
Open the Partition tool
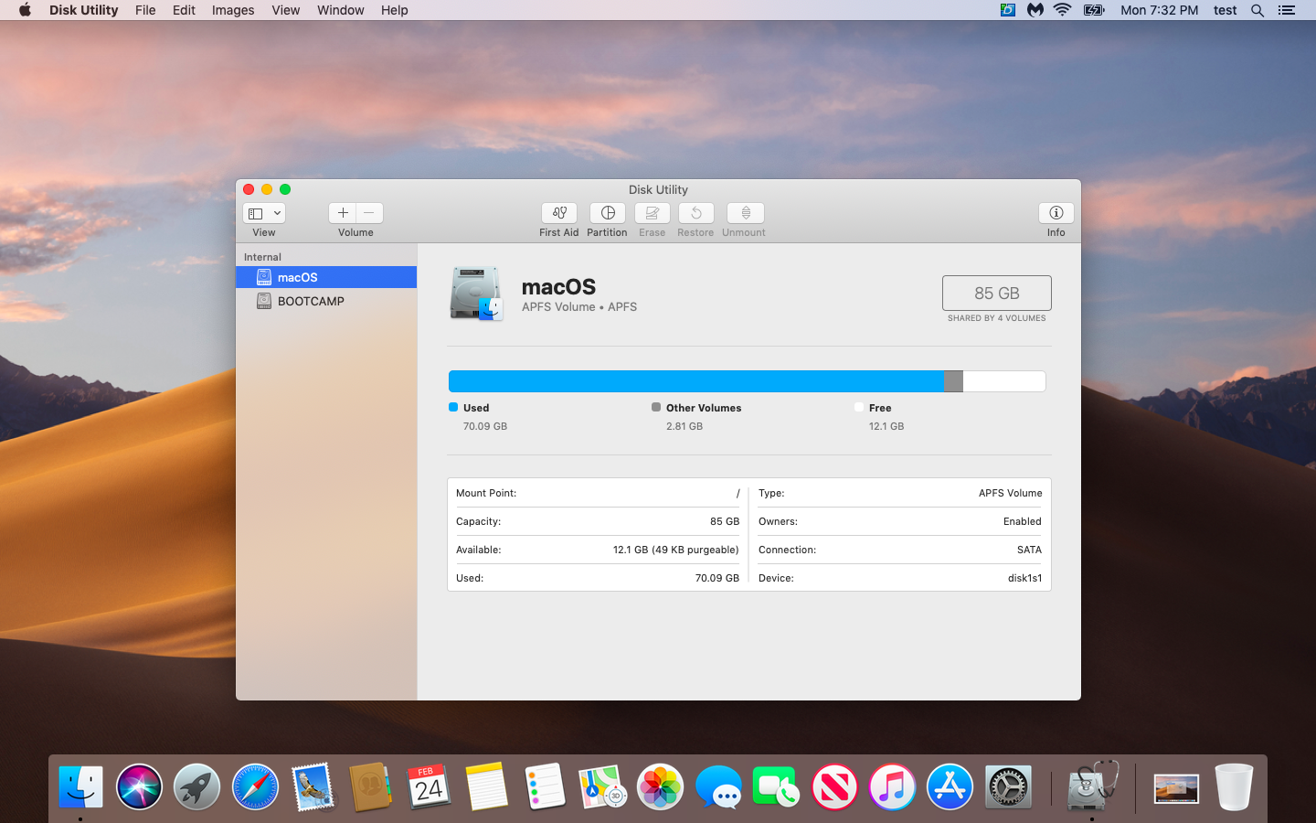(x=607, y=213)
